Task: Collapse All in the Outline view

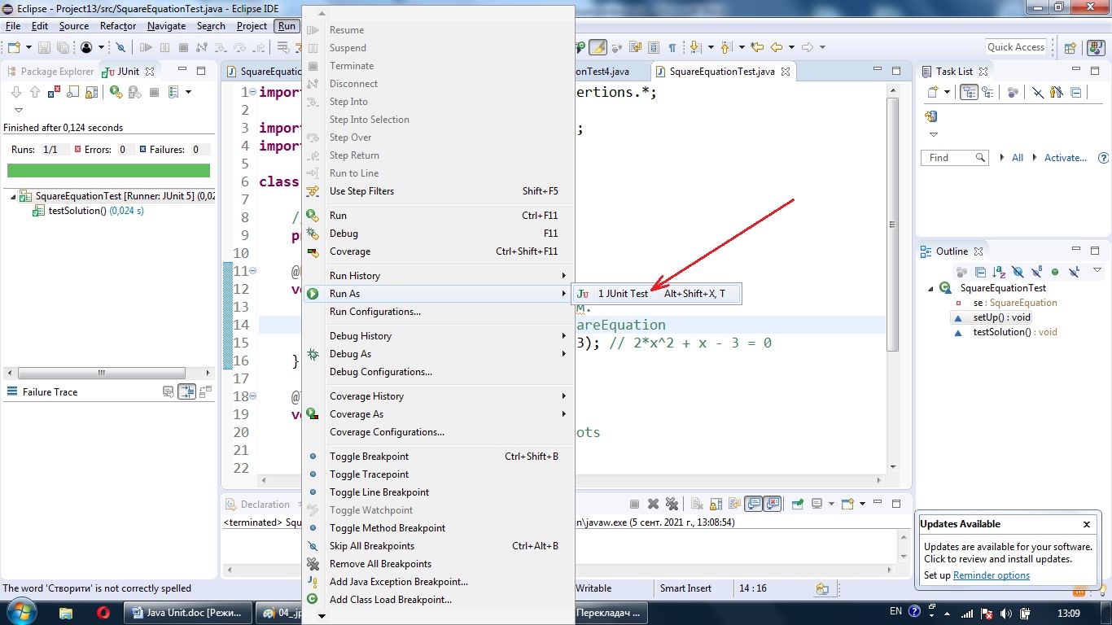Action: point(981,271)
